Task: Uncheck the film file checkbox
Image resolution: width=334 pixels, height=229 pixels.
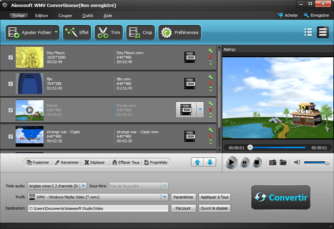Action: tap(11, 84)
